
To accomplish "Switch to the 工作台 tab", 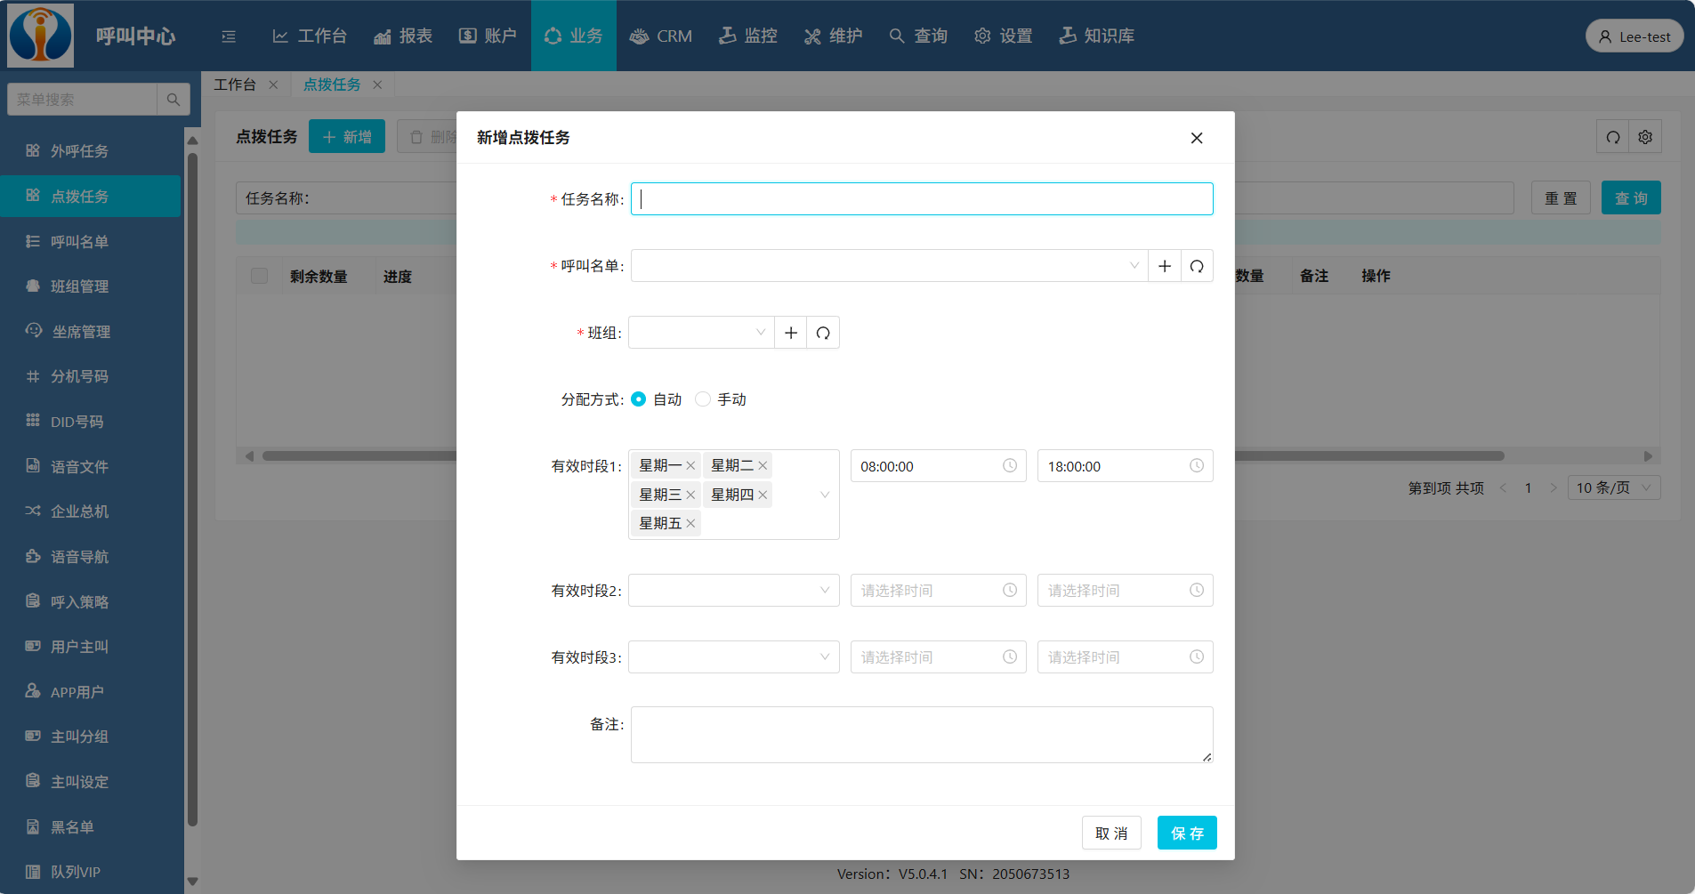I will pyautogui.click(x=235, y=85).
